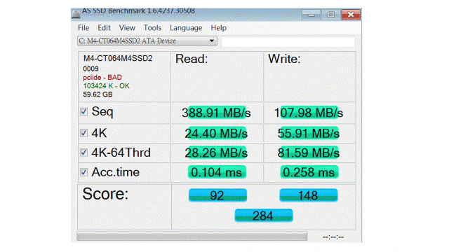This screenshot has width=449, height=252.
Task: Click the 4K-64Thrd write value 81.59 MB/s
Action: coord(309,153)
